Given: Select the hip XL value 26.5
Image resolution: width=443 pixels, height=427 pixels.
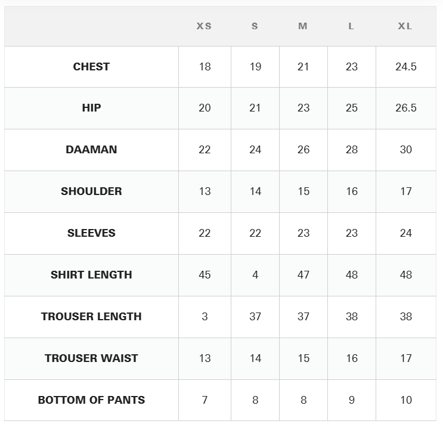Looking at the screenshot, I should pyautogui.click(x=405, y=108).
